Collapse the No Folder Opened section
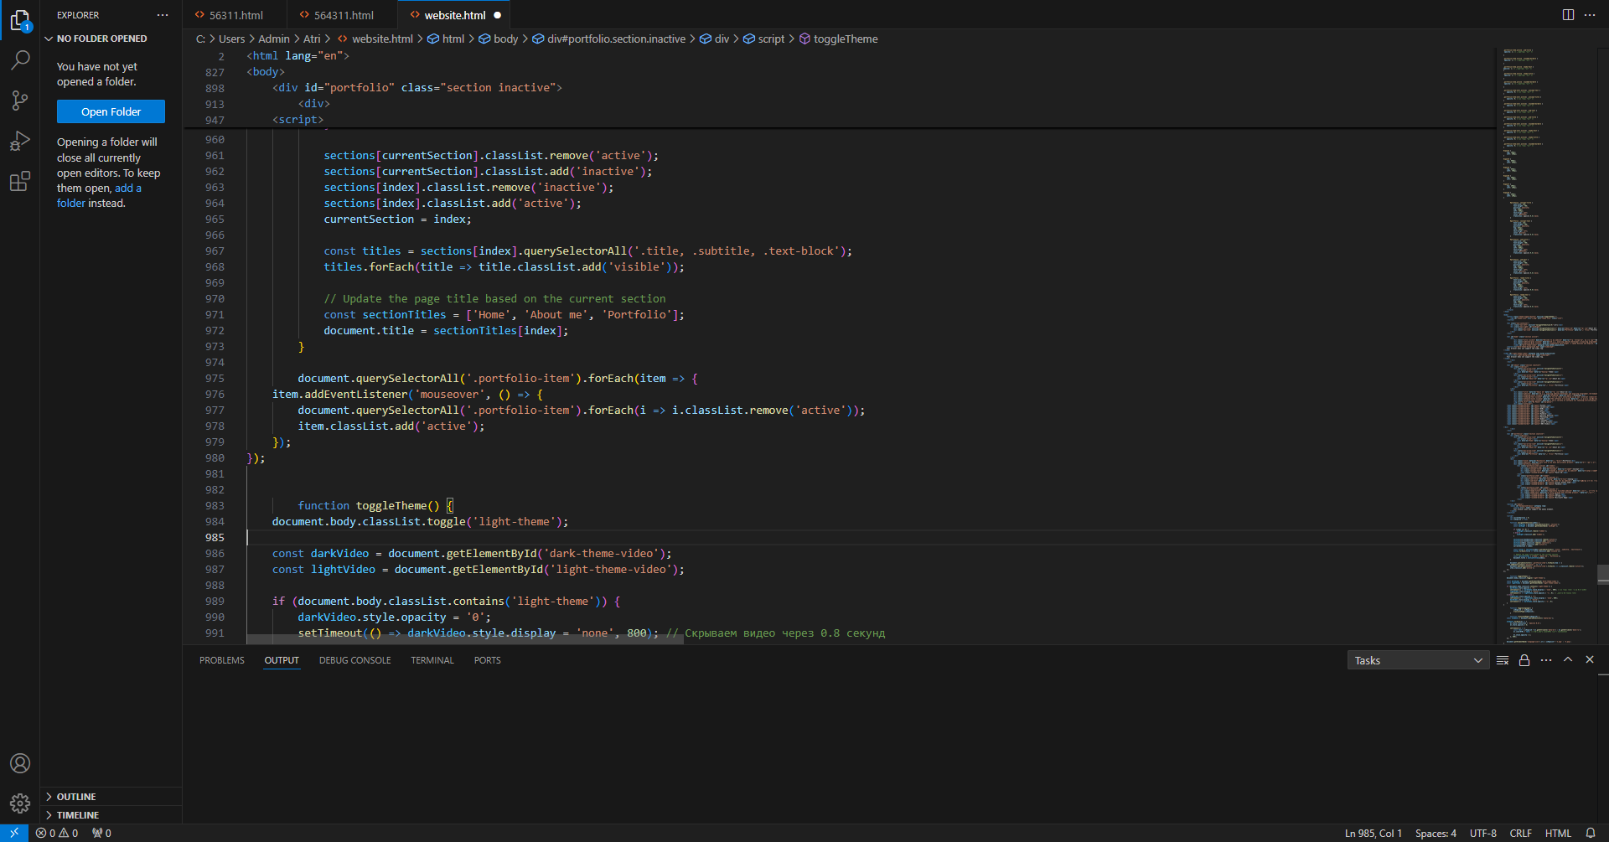The height and width of the screenshot is (842, 1609). coord(111,39)
